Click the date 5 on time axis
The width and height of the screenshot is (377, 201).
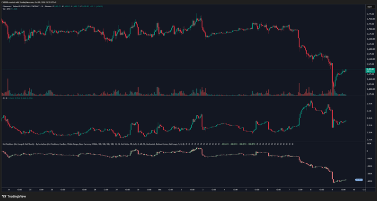[246, 190]
